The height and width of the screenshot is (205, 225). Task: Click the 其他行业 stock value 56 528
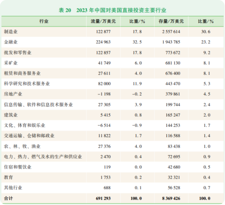click(174, 188)
